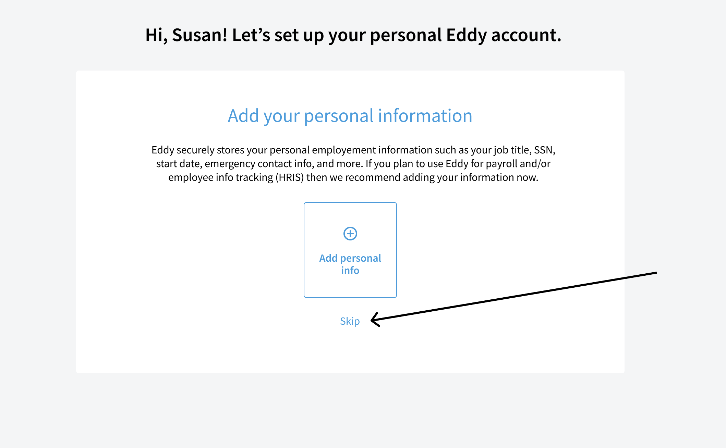
Task: Click the word 'Susan' in the headline
Action: pos(197,35)
